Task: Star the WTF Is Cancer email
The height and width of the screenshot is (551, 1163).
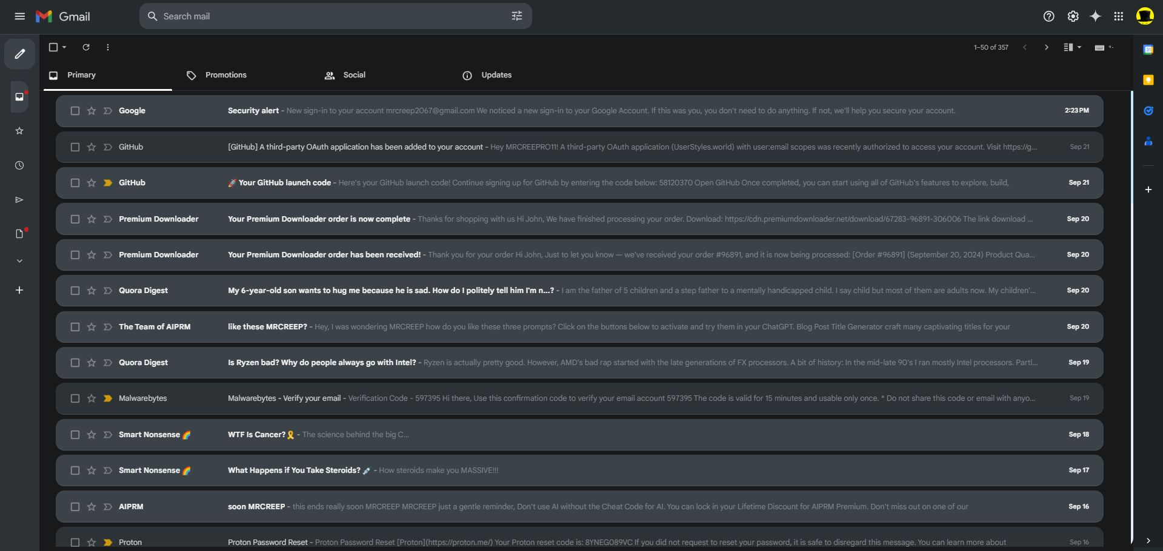Action: [x=92, y=435]
